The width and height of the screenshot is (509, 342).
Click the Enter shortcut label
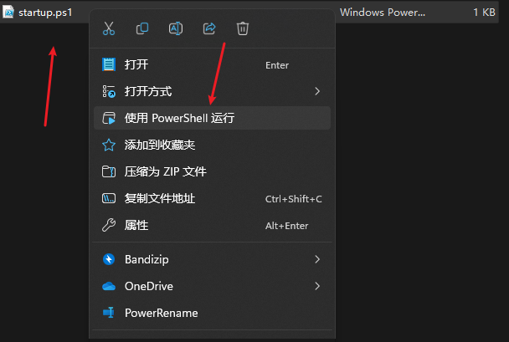click(x=277, y=65)
